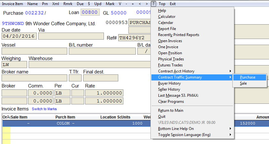Open the Name menu
This screenshot has height=144, width=269.
coord(33,4)
